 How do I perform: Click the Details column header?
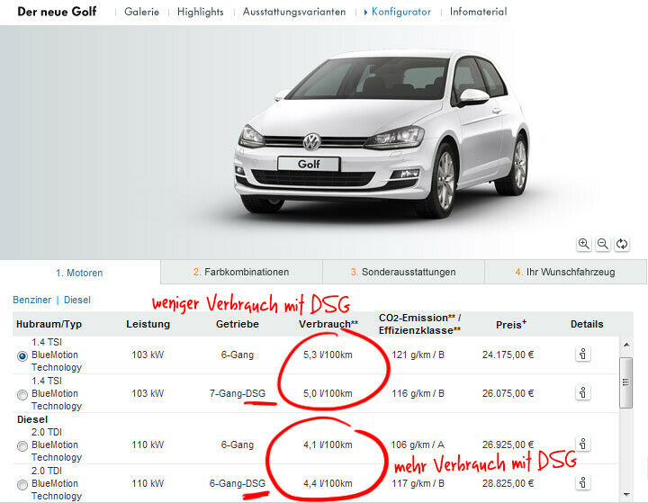tap(587, 324)
